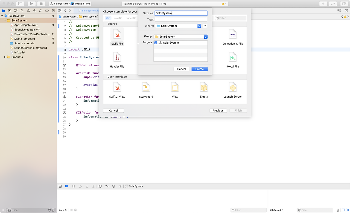
Task: Click the Debug View Hierarchy icon
Action: tap(100, 186)
